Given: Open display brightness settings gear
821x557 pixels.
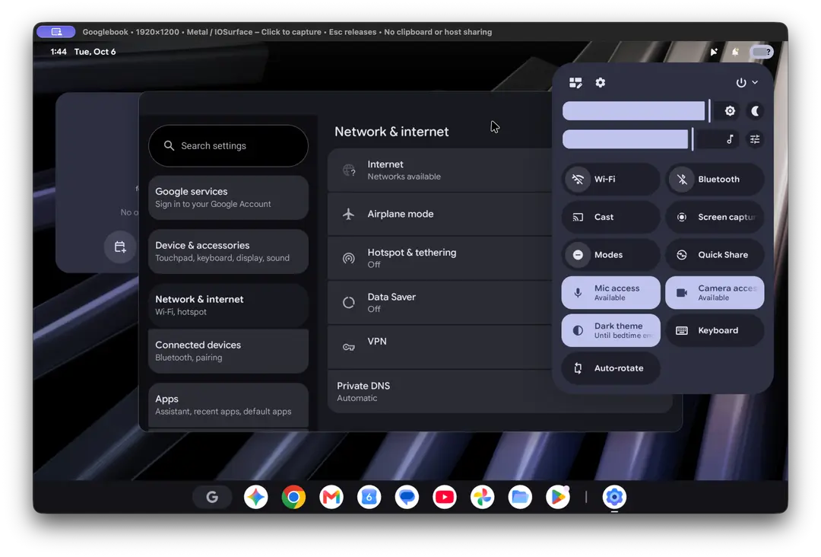Looking at the screenshot, I should pyautogui.click(x=729, y=111).
